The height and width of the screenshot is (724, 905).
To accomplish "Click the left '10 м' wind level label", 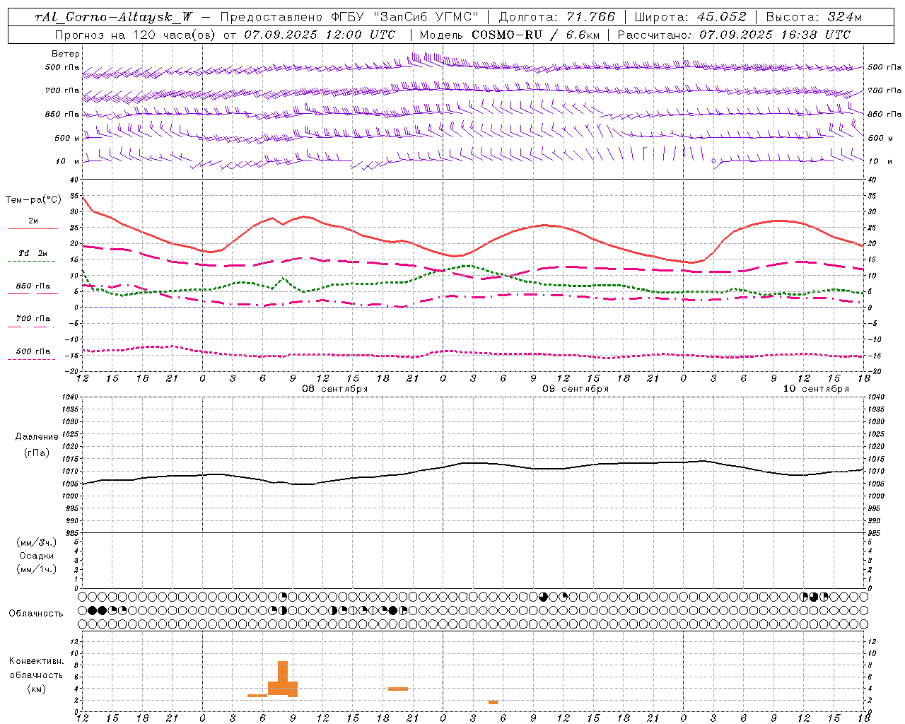I will point(67,161).
